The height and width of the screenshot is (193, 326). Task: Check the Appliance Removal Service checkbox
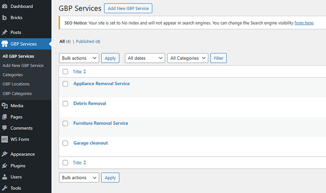pyautogui.click(x=65, y=84)
